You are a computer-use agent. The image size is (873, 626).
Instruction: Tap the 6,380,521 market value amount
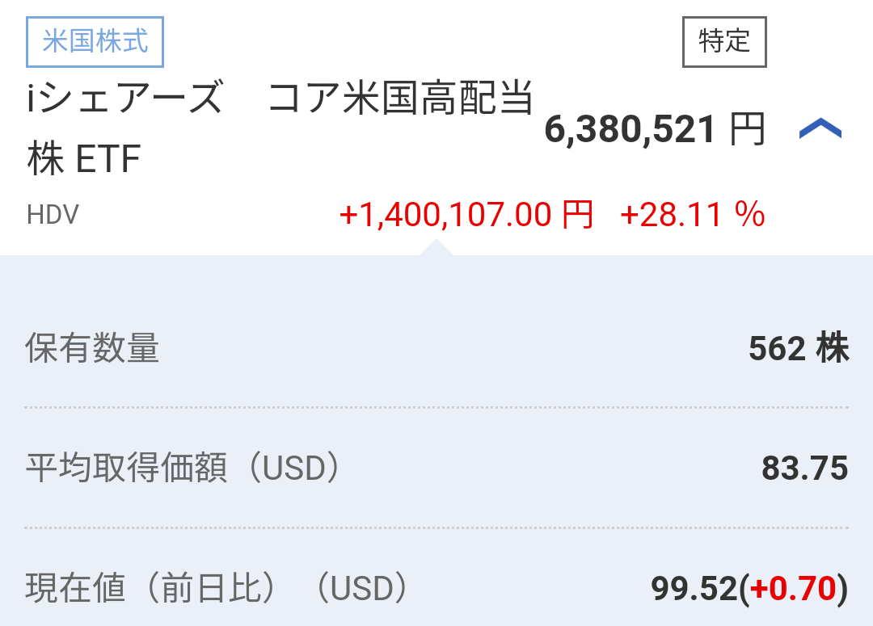pos(630,130)
